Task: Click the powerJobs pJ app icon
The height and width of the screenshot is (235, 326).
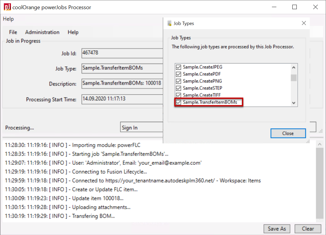Action: click(7, 7)
